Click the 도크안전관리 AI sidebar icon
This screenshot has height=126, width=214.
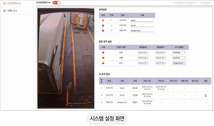click(x=4, y=3)
